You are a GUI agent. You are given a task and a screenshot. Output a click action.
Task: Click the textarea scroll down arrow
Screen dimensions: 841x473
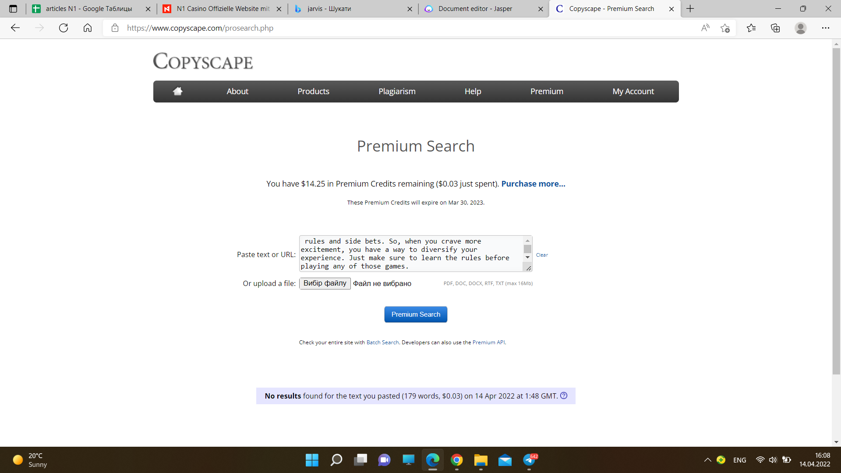tap(527, 258)
